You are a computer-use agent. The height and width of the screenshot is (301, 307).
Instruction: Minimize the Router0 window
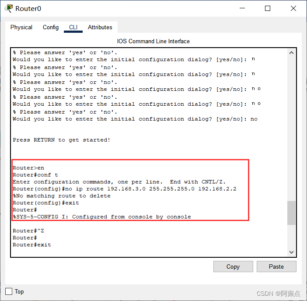click(x=242, y=8)
